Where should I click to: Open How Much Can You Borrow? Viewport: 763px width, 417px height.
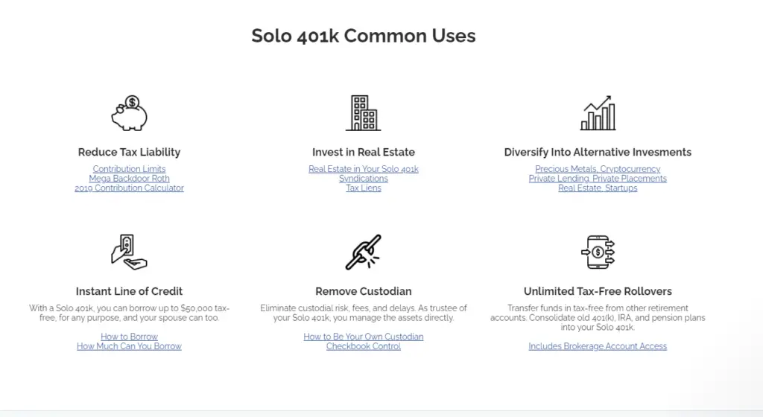[x=129, y=346]
